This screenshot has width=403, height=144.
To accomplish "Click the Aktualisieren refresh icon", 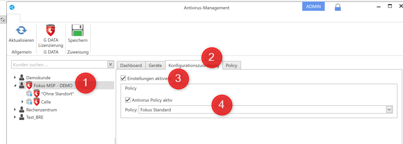I will point(21,31).
